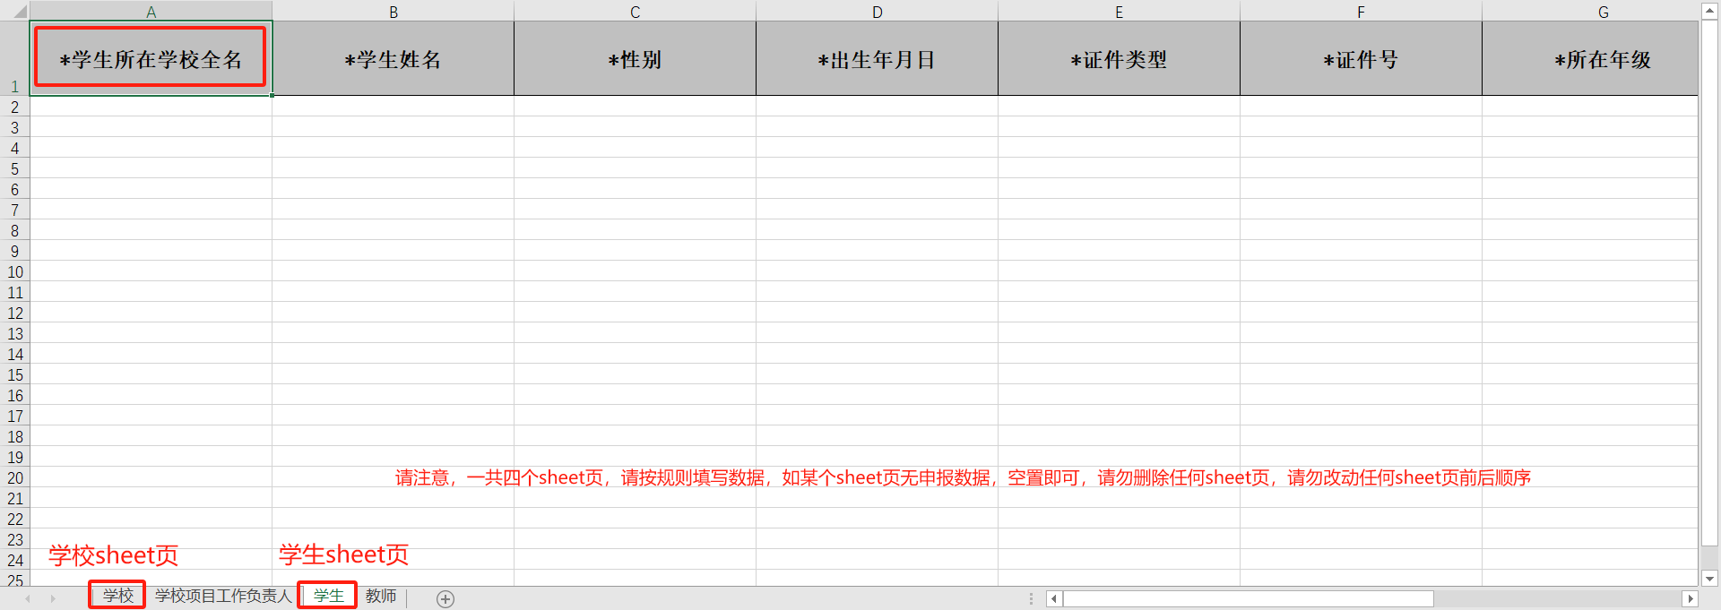Select row 7 header
The width and height of the screenshot is (1721, 610).
pyautogui.click(x=15, y=210)
